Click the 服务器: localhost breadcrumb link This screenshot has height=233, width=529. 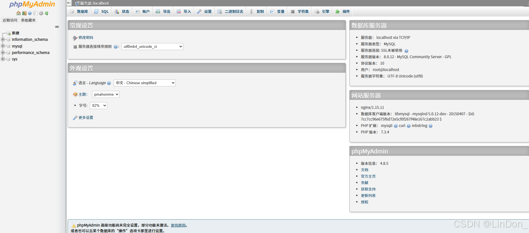click(95, 3)
